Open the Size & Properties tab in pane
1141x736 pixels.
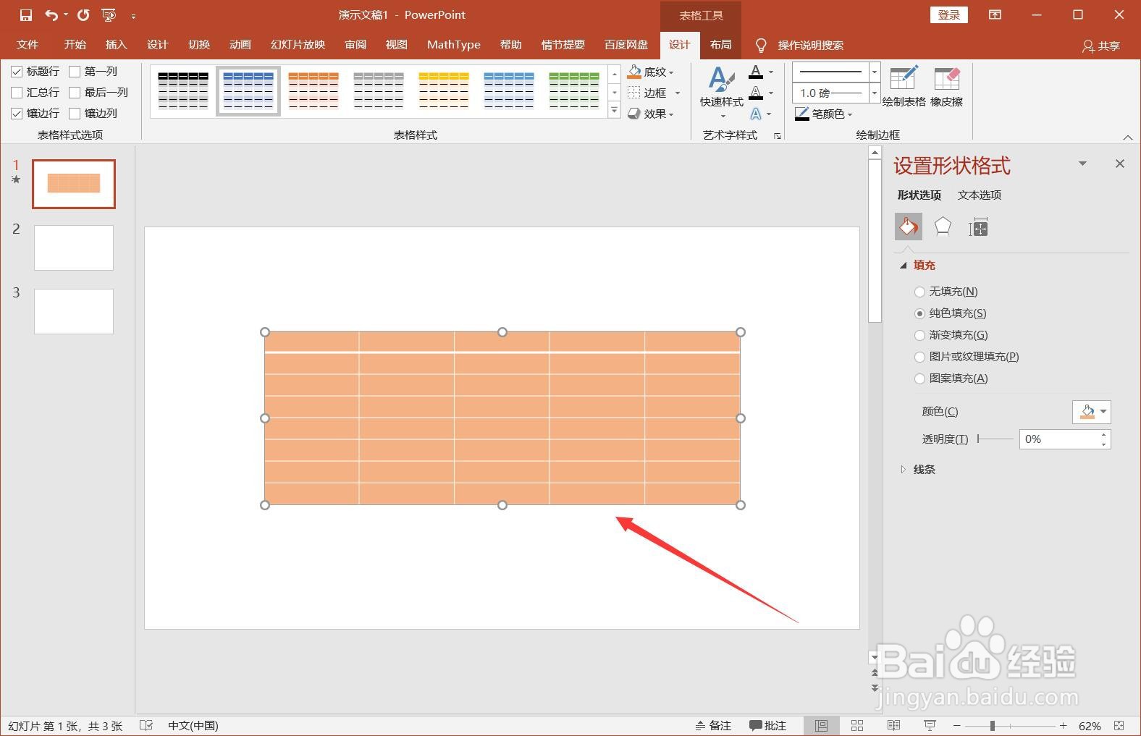pos(978,227)
